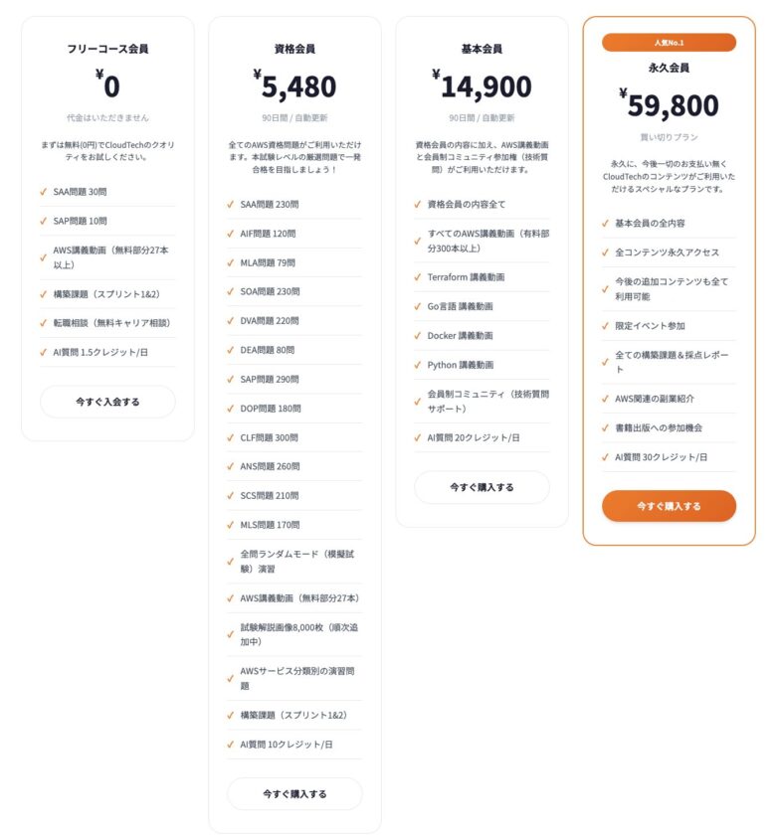Click checkmark icon next to AIF問題 120問
This screenshot has width=776, height=836.
coord(231,234)
